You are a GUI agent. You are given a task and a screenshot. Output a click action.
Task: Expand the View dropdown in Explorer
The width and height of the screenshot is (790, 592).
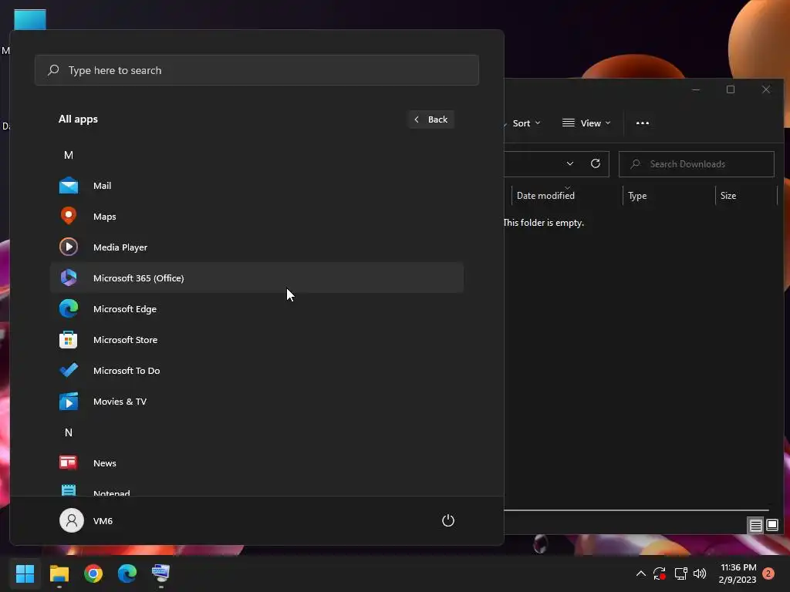(586, 123)
